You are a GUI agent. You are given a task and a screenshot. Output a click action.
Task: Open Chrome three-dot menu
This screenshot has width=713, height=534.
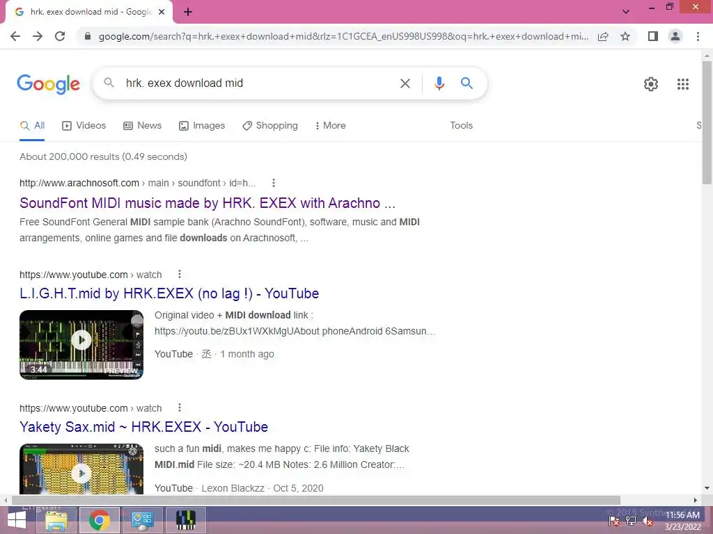698,36
